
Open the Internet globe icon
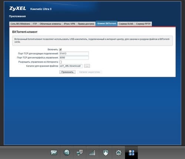67,153
